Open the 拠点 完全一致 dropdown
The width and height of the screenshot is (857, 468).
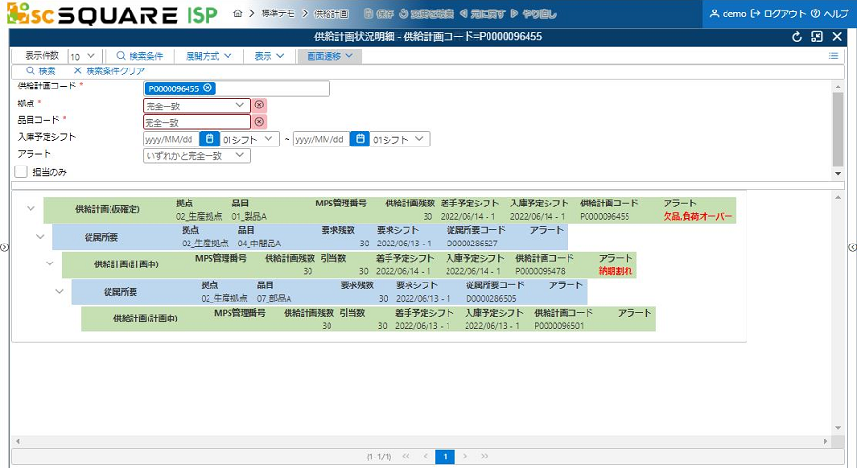[x=197, y=106]
